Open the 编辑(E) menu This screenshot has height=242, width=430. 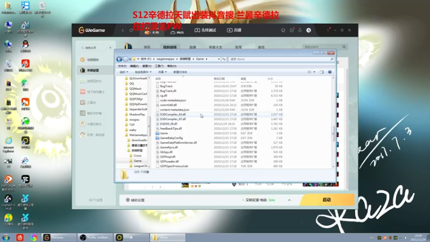tap(134, 66)
